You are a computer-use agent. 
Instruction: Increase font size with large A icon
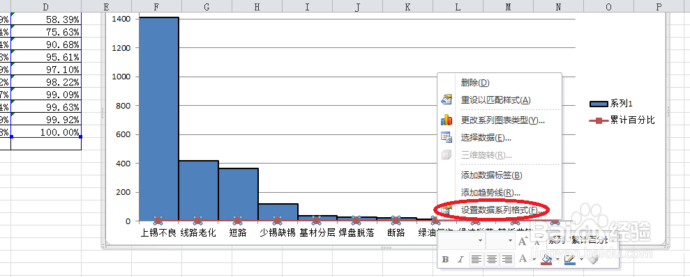click(x=523, y=241)
